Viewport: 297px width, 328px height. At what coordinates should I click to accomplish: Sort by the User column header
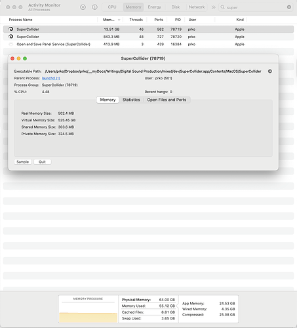(192, 20)
